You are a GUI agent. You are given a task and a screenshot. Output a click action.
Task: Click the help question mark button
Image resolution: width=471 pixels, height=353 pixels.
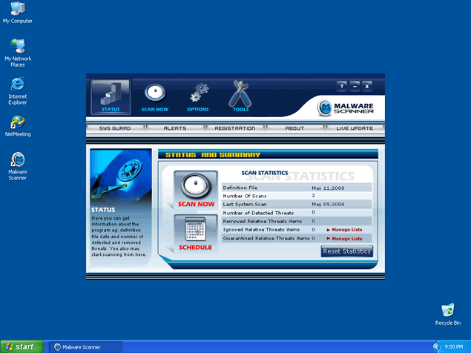341,86
